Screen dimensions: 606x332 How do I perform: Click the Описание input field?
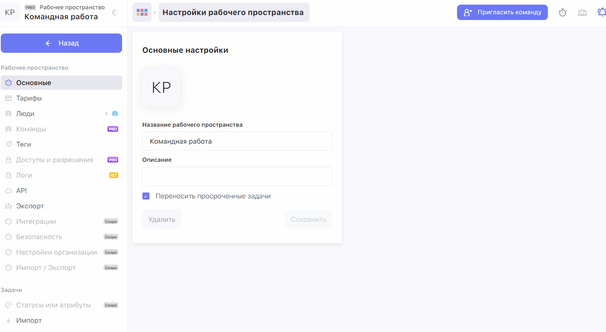pyautogui.click(x=237, y=176)
